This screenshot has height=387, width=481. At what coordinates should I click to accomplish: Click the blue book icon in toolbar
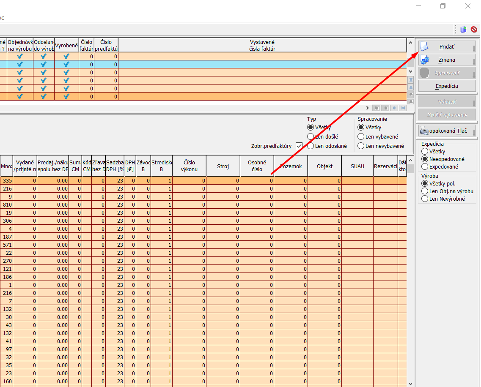463,30
